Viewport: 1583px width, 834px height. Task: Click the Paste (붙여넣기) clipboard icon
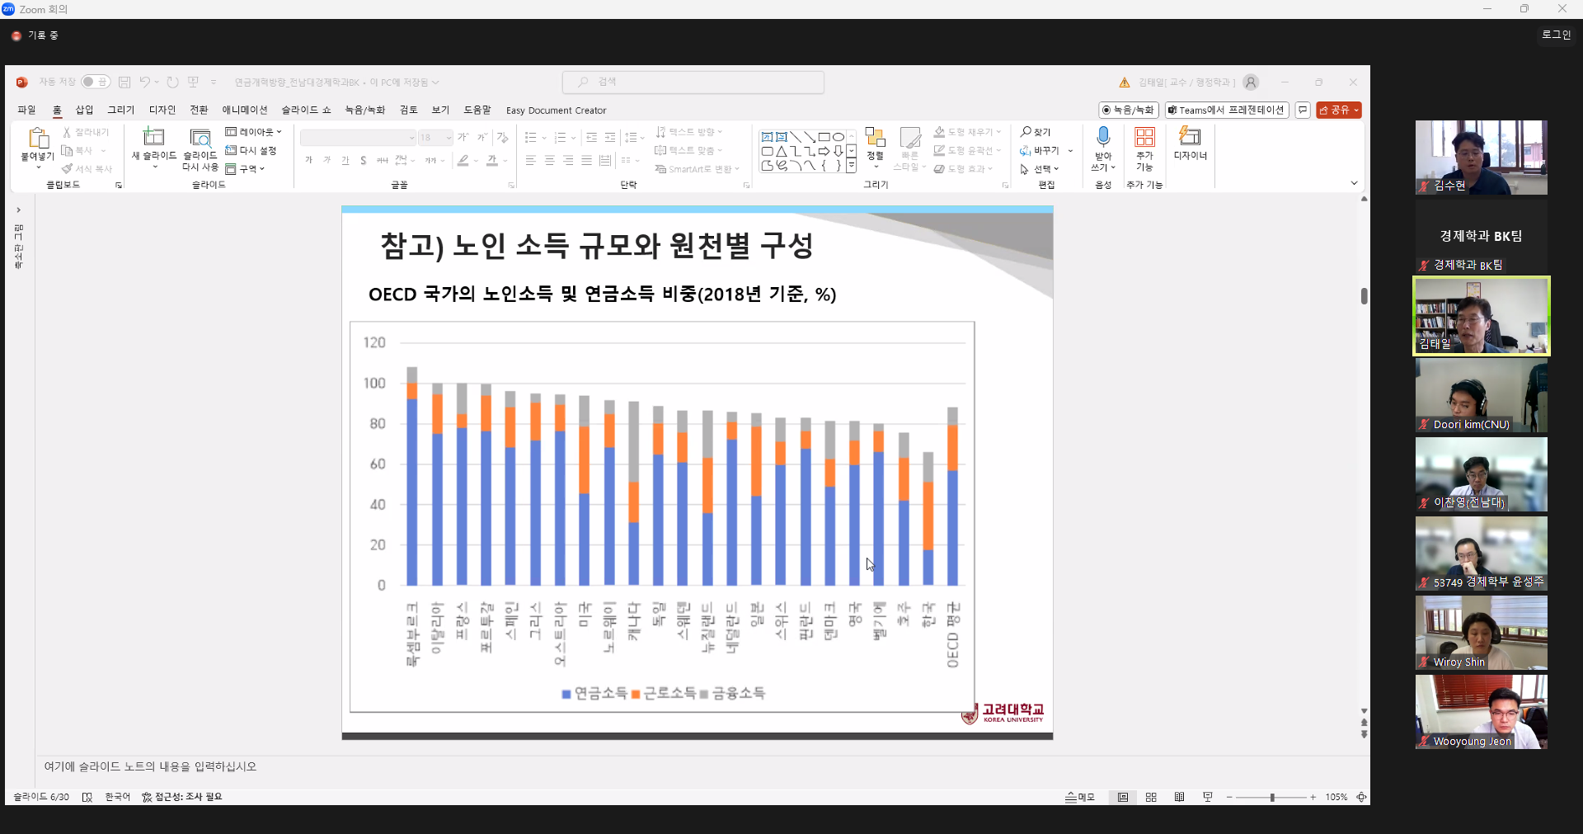[x=38, y=138]
